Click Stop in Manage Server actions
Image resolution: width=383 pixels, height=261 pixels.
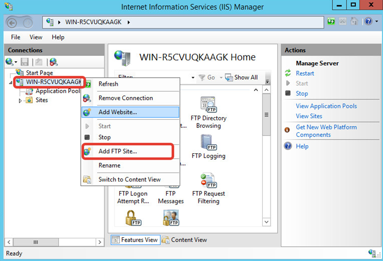pyautogui.click(x=302, y=94)
